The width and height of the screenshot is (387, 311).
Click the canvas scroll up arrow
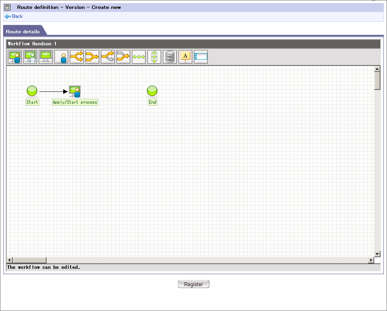[x=377, y=69]
